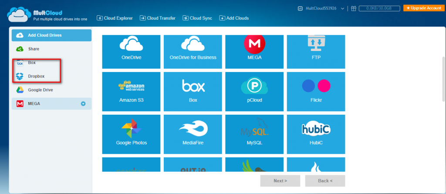The image size is (446, 194).
Task: Click the Next > button
Action: tap(280, 180)
